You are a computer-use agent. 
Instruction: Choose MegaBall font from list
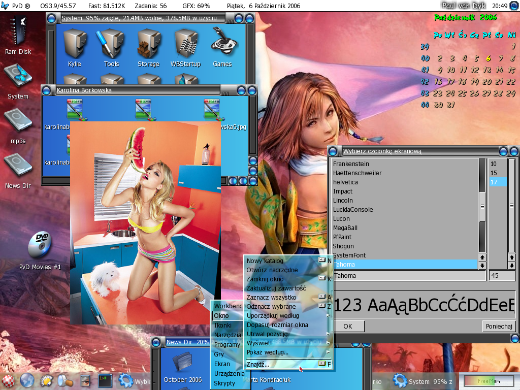[x=405, y=228]
